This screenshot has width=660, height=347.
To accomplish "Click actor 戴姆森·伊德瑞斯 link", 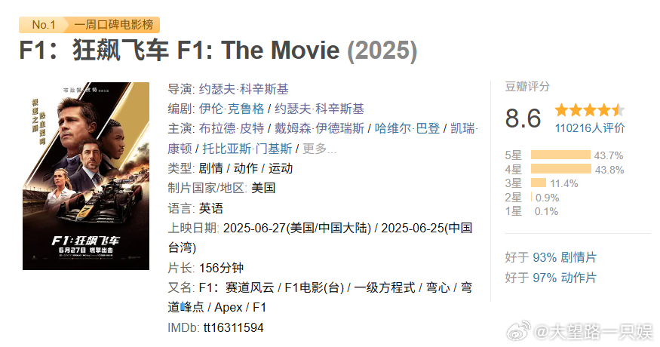I will point(320,128).
